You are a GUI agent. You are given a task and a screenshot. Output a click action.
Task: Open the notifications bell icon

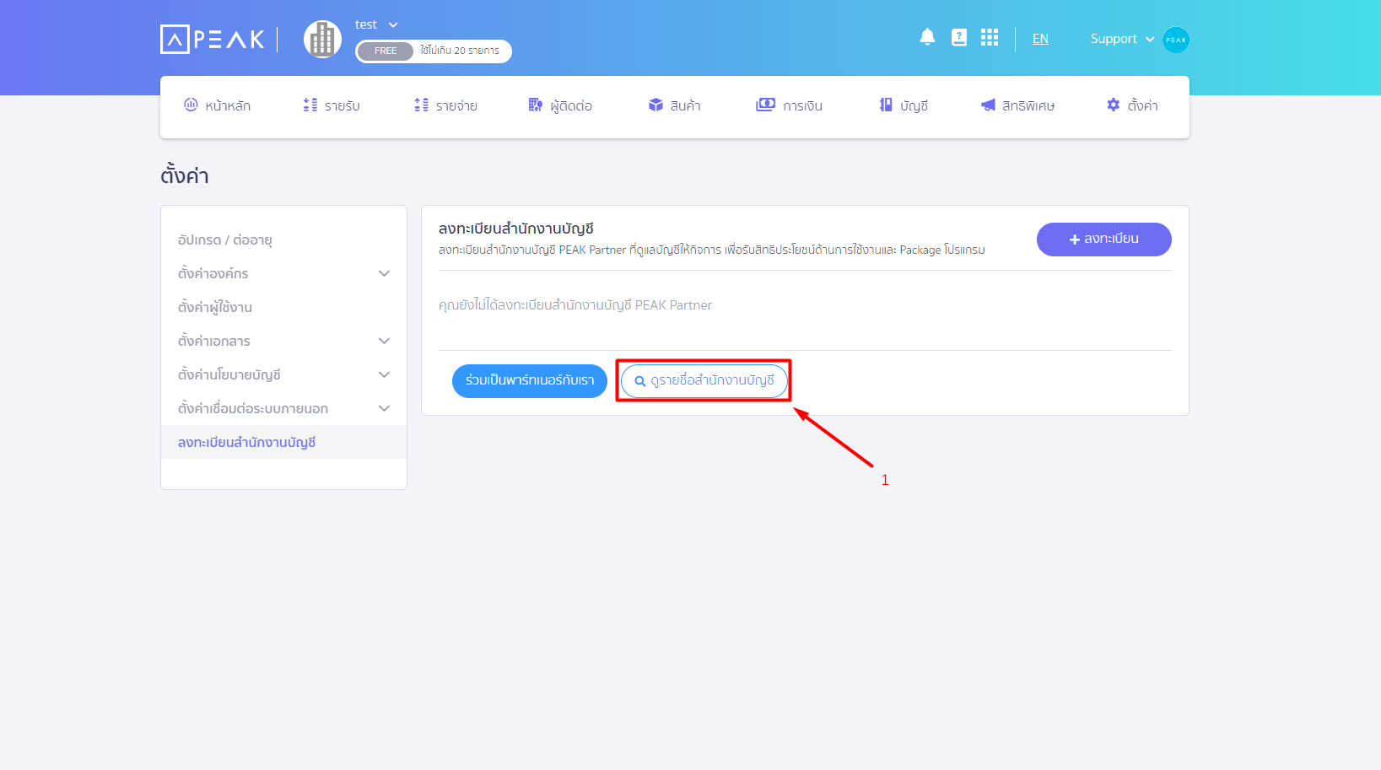click(x=927, y=37)
